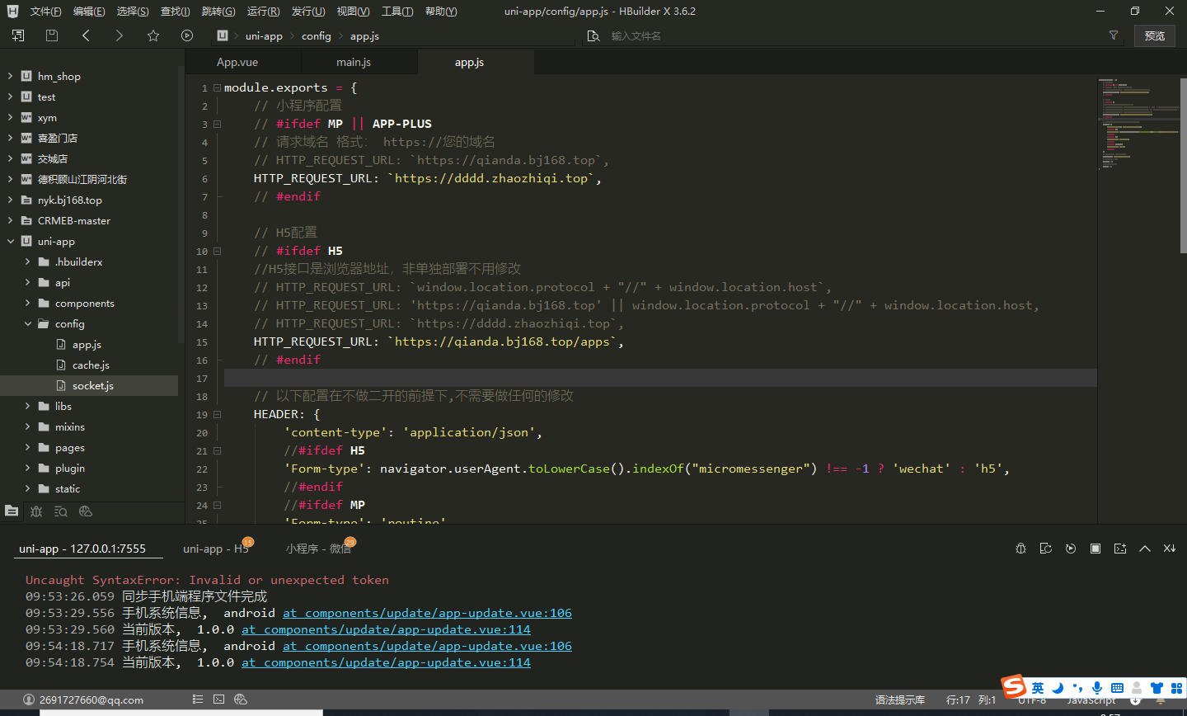Click the bookmark star icon
Screen dimensions: 1187x716
153,35
